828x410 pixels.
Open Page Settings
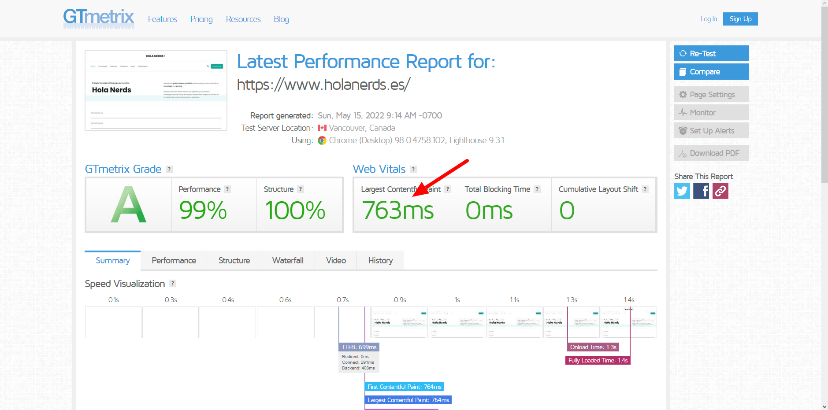coord(711,94)
